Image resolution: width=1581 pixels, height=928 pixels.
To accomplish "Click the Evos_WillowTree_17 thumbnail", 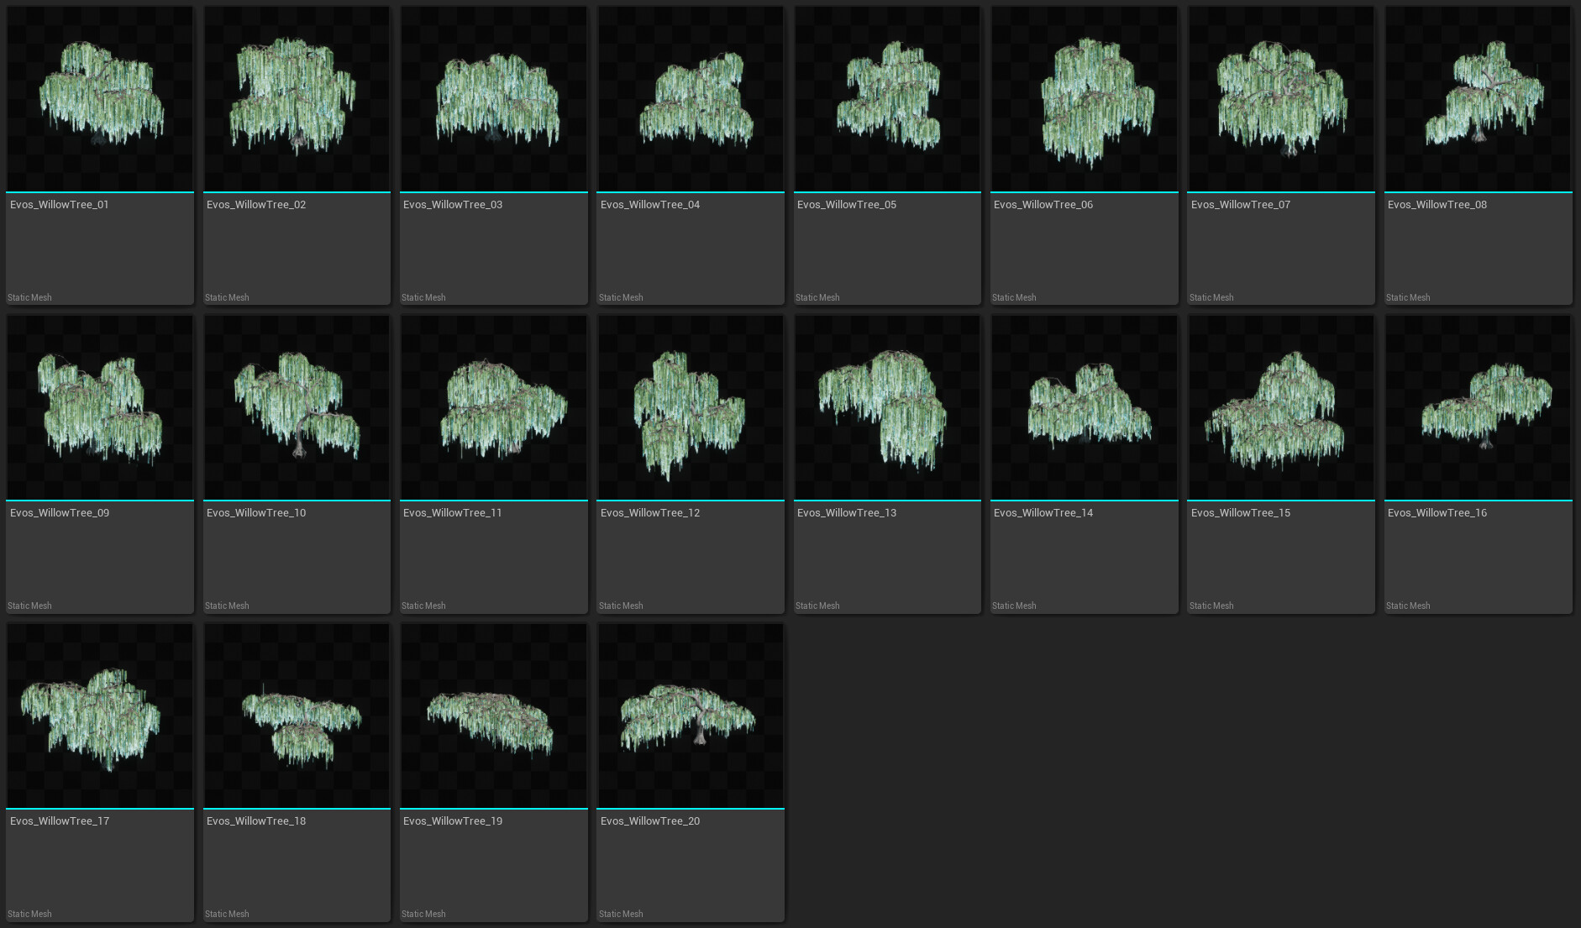I will (x=100, y=716).
